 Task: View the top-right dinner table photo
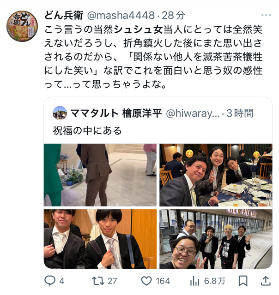(216, 175)
